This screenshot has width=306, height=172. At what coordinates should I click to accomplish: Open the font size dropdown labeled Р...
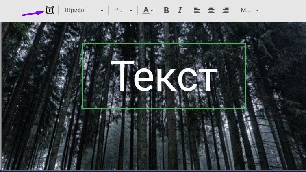[x=123, y=10]
